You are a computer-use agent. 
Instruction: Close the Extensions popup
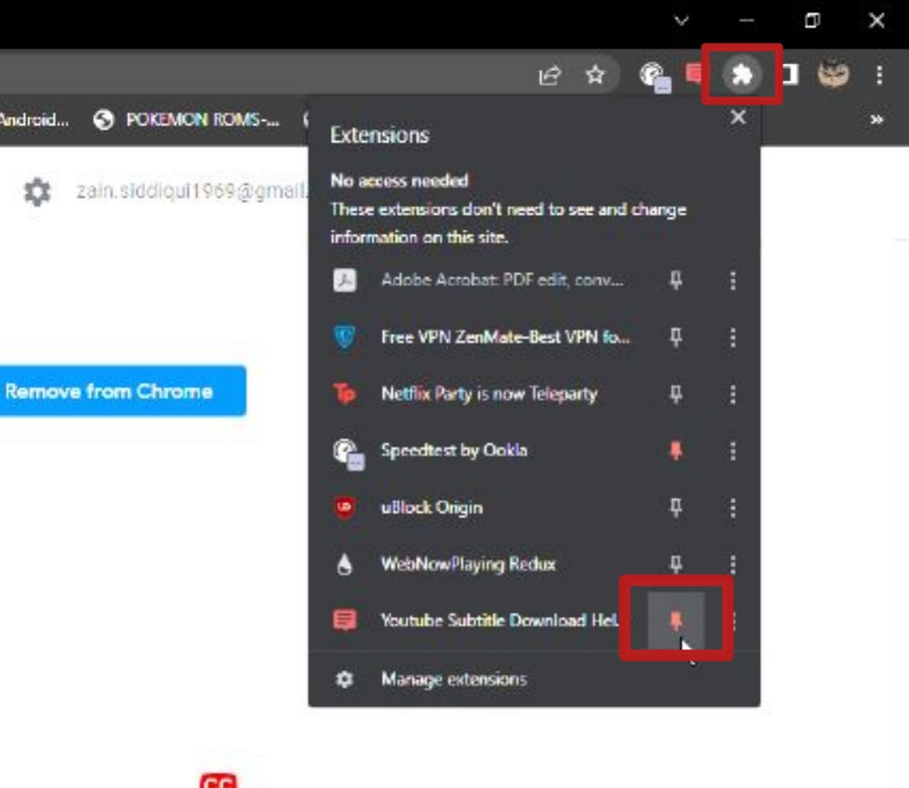tap(739, 117)
